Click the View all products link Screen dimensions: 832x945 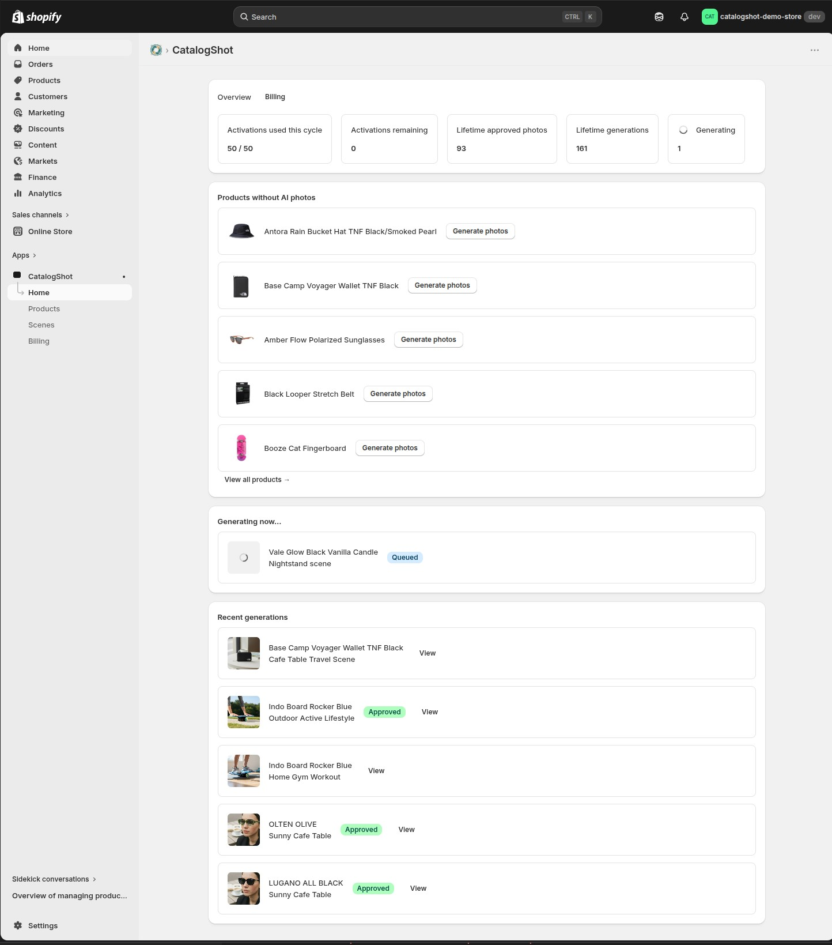pos(257,480)
